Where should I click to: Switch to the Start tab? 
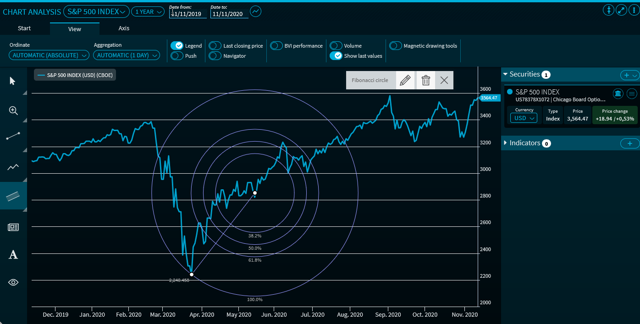(x=24, y=28)
